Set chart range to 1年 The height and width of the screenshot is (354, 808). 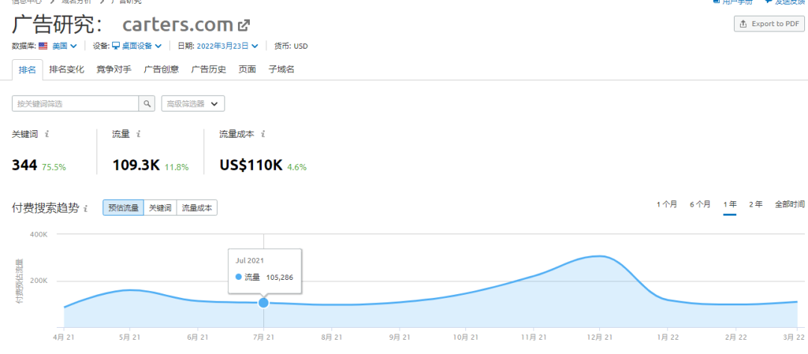click(729, 204)
